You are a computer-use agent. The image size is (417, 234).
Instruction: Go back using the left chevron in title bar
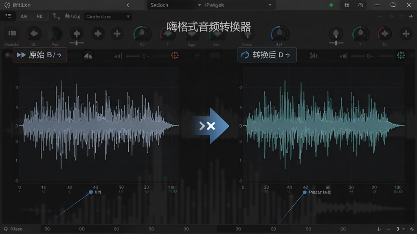[x=128, y=5]
